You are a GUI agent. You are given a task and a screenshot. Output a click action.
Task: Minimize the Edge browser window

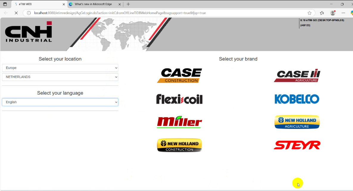pyautogui.click(x=331, y=4)
